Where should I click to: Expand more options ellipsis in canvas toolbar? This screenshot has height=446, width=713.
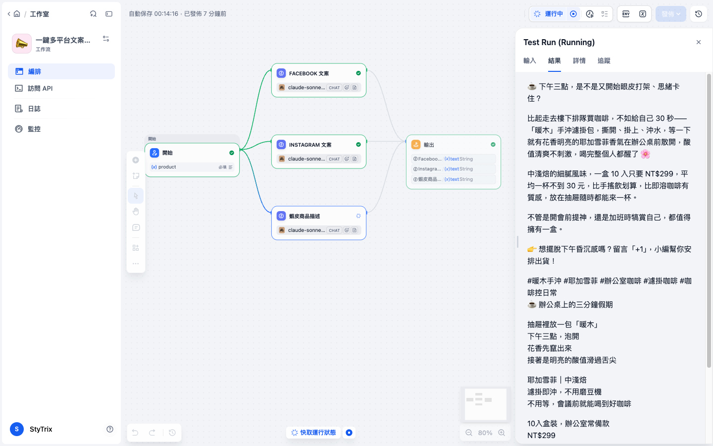[x=136, y=264]
